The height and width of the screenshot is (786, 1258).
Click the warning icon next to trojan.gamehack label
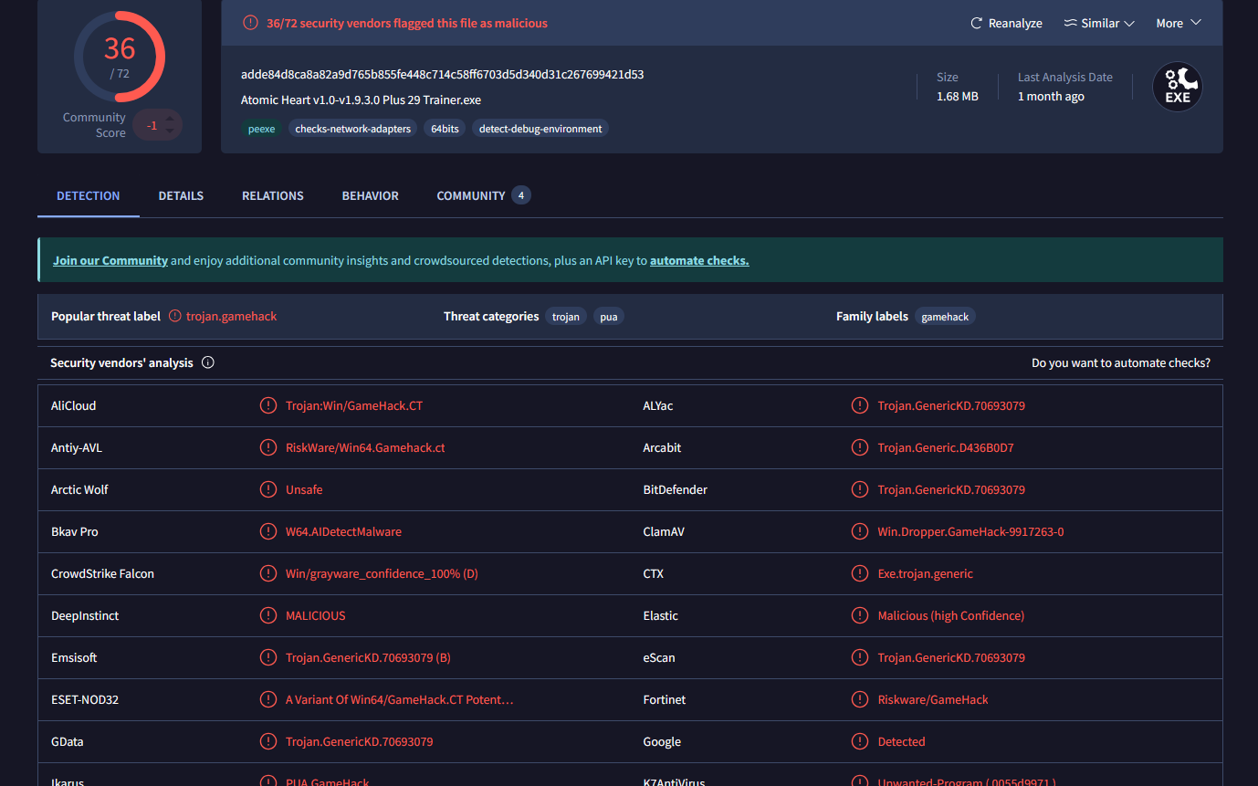[175, 317]
